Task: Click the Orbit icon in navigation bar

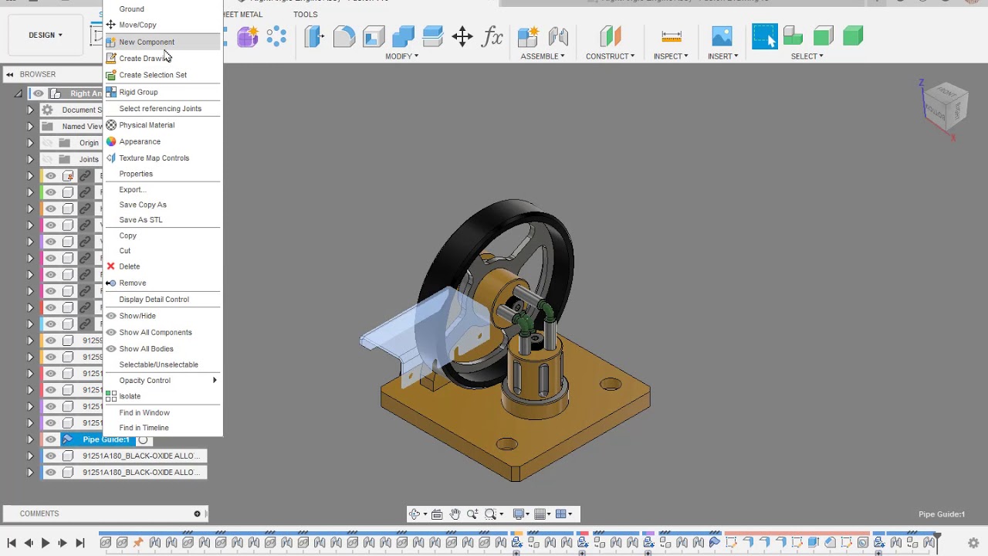Action: coord(414,514)
